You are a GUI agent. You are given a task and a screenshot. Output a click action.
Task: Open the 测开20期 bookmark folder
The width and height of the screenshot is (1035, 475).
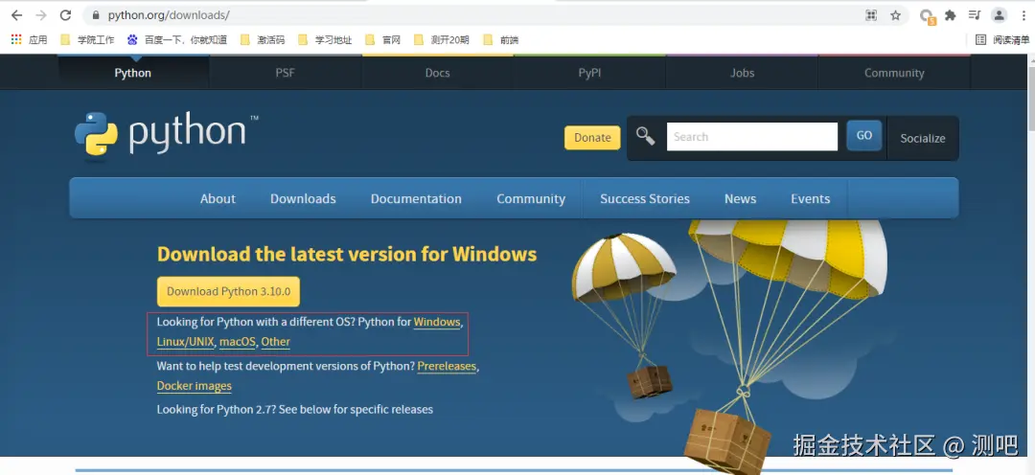click(441, 39)
